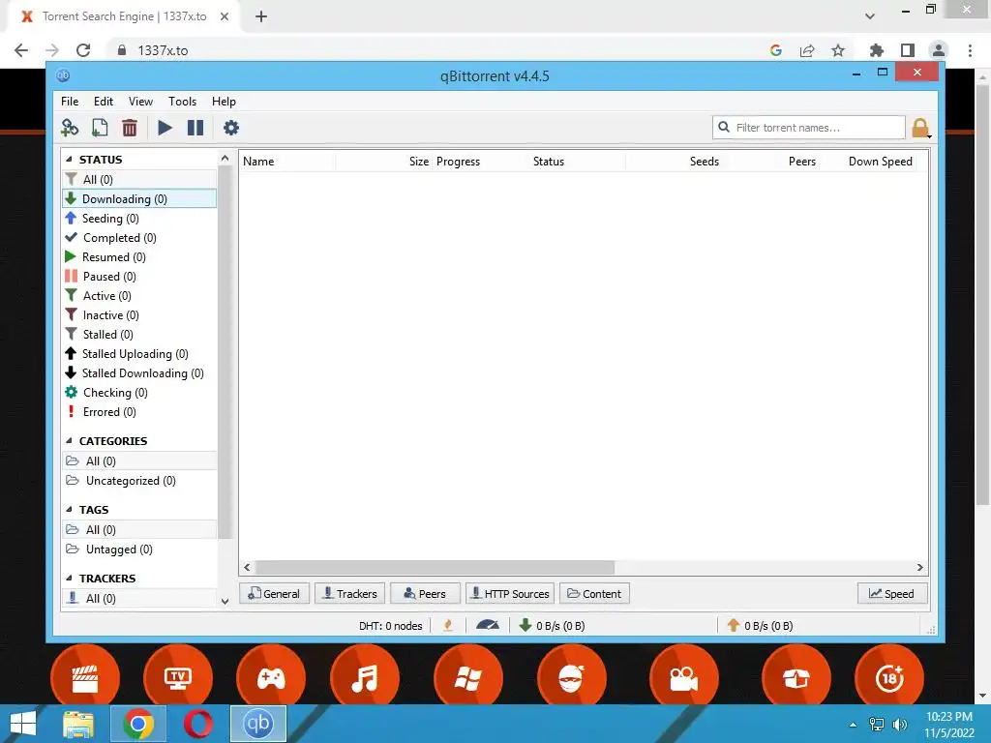Open the Windows Start menu
Screen dimensions: 991x743
(23, 724)
